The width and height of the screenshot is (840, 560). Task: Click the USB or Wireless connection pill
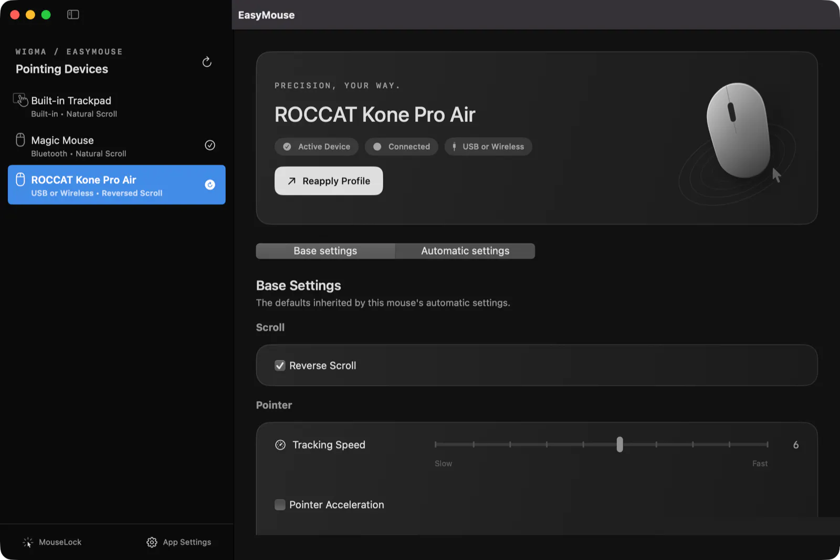tap(488, 147)
